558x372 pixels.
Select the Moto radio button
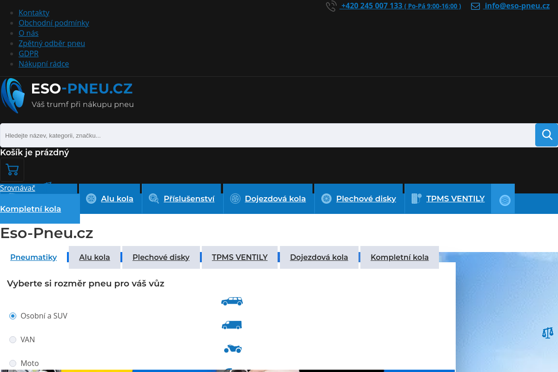[x=13, y=363]
